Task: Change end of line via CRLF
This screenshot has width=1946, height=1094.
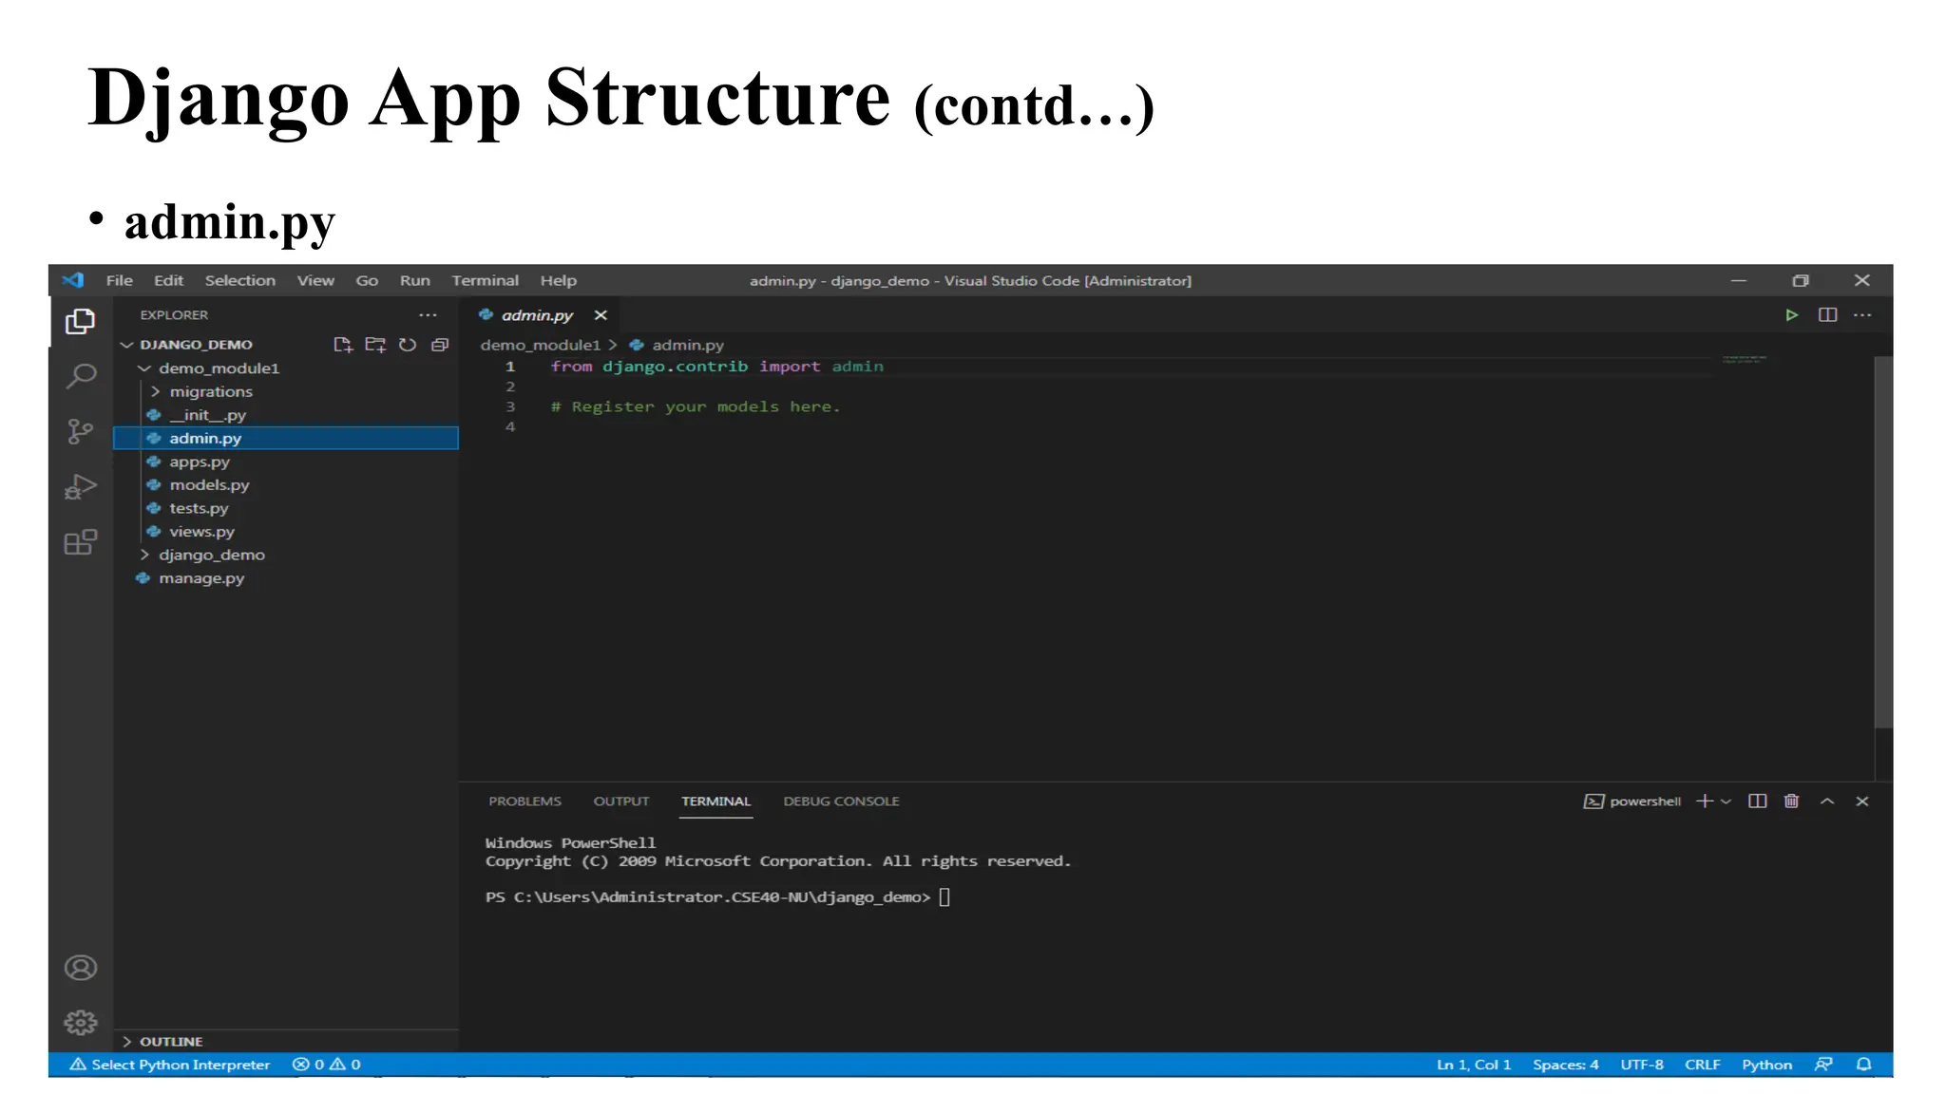Action: [1703, 1065]
